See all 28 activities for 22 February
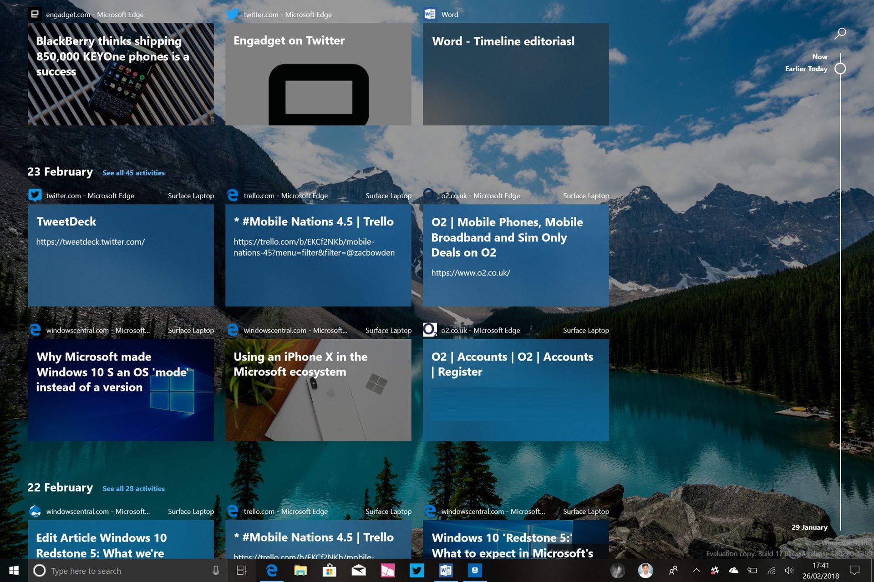This screenshot has width=874, height=582. pos(133,488)
